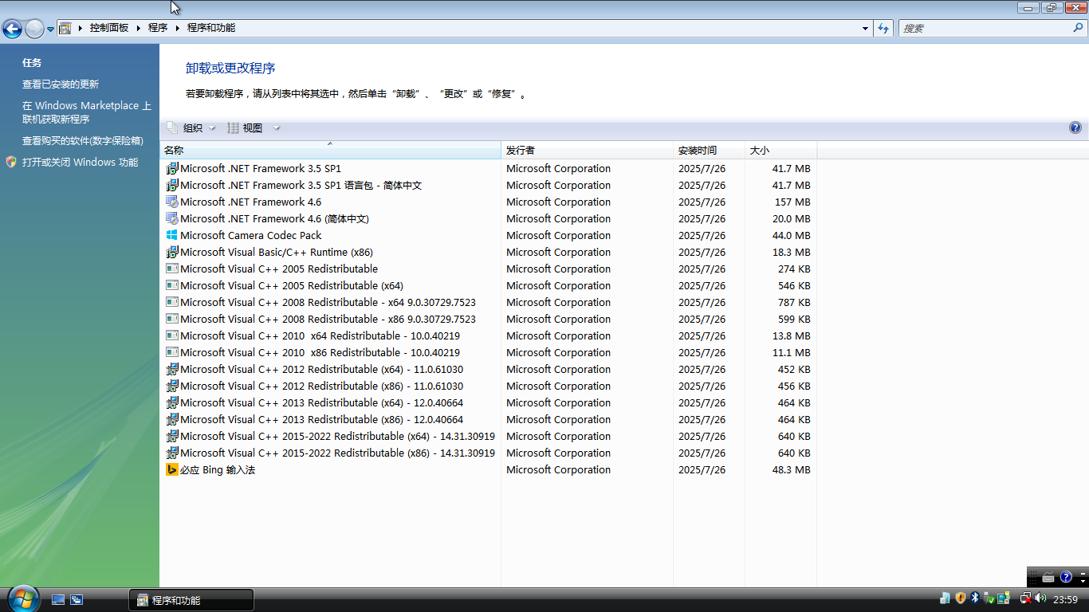Select Microsoft Camera Codec Pack icon

pos(172,236)
